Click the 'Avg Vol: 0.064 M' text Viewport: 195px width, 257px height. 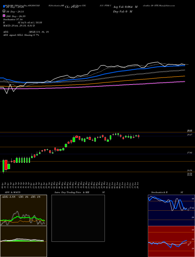click(x=125, y=7)
